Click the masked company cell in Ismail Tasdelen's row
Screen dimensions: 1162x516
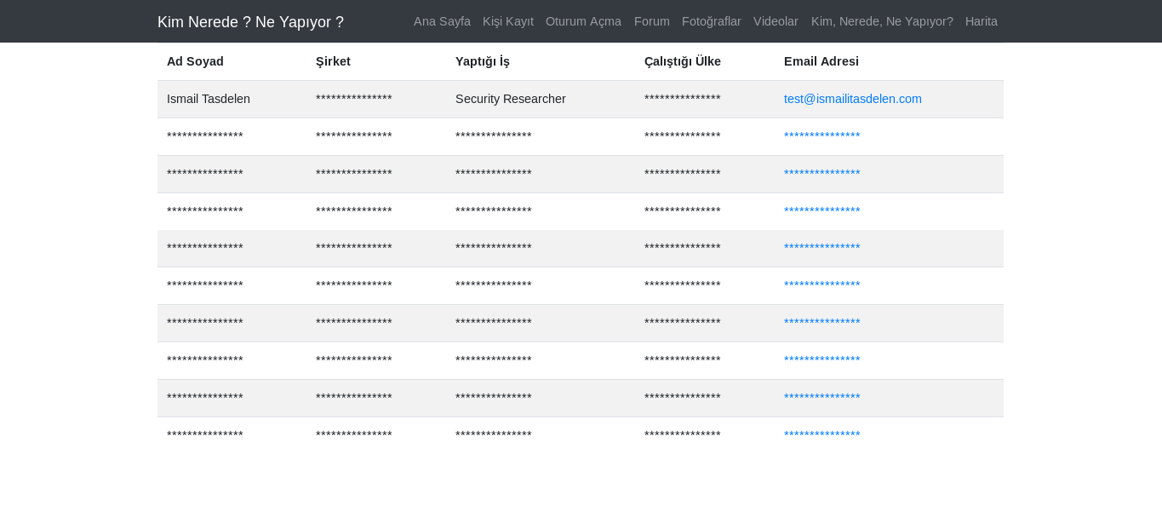(x=354, y=99)
